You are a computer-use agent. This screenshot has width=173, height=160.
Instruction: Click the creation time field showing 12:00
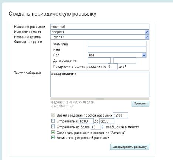[x=121, y=115]
